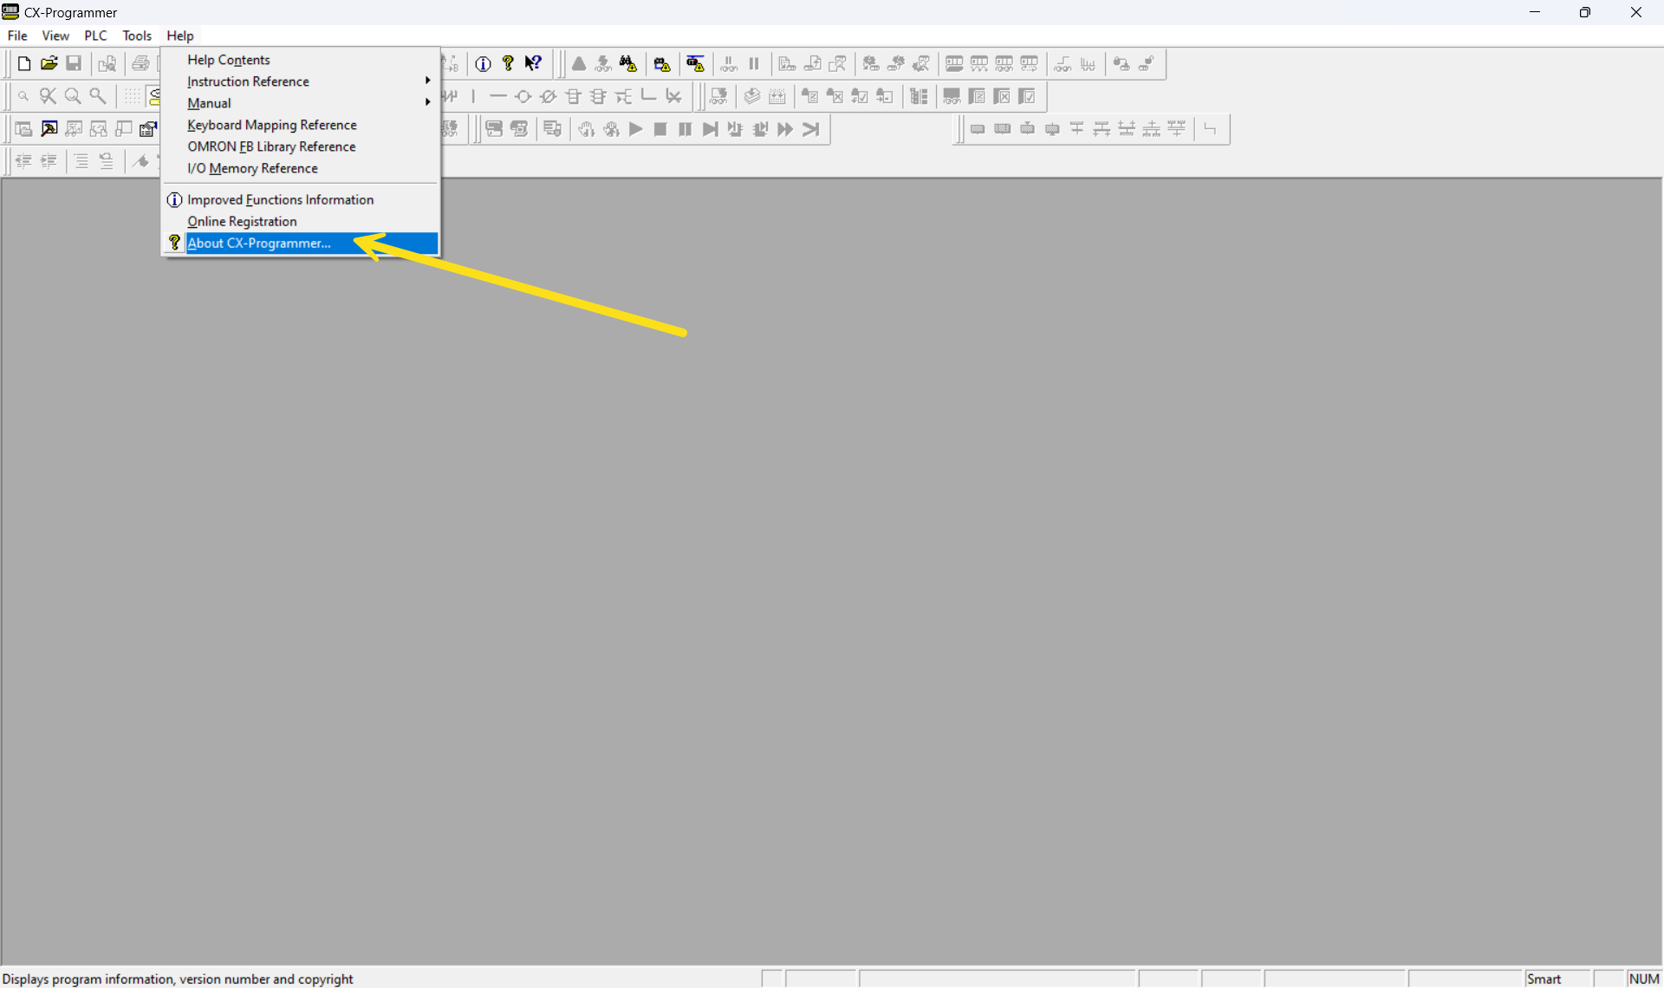
Task: Click the Print icon in toolbar
Action: pyautogui.click(x=140, y=63)
